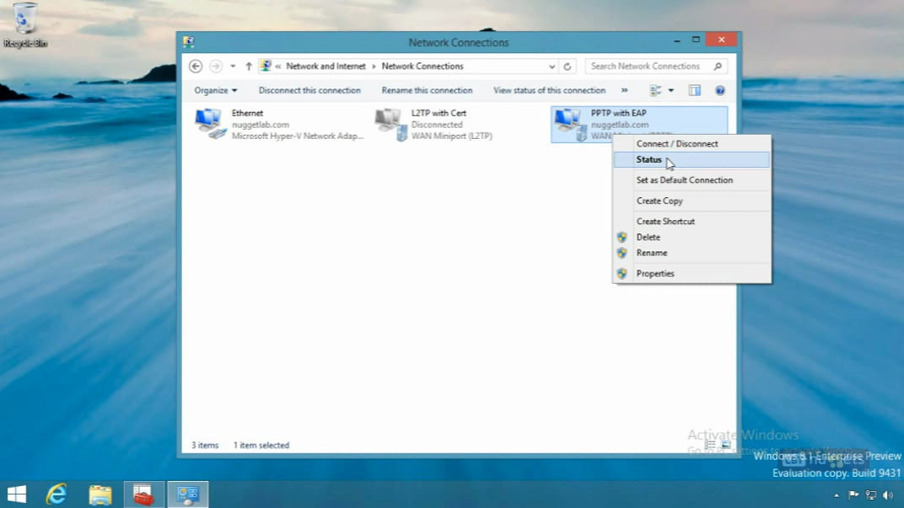This screenshot has height=508, width=904.
Task: Launch Internet Explorer from taskbar
Action: pos(56,495)
